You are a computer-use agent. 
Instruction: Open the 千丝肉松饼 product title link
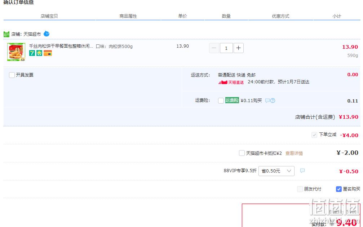tap(61, 46)
